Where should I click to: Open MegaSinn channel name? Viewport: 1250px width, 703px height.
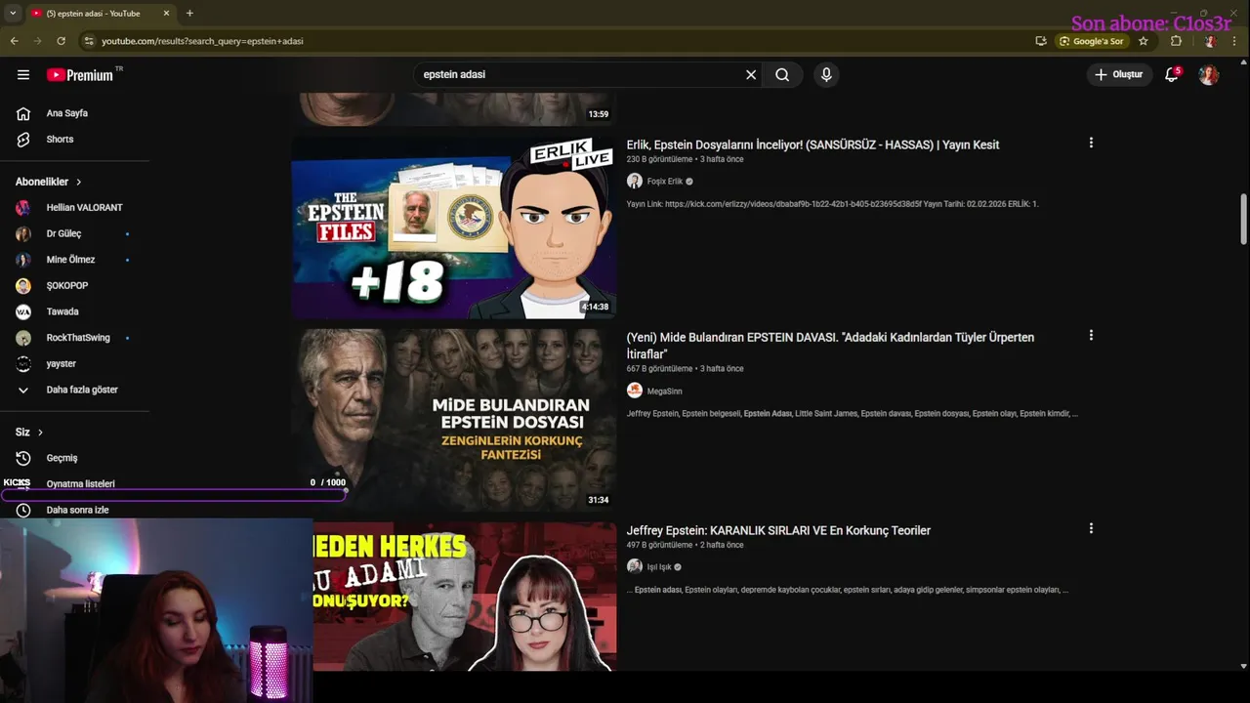[664, 392]
